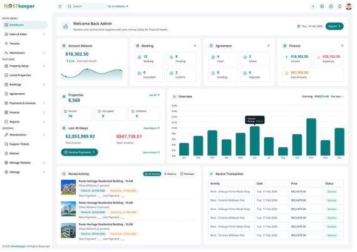The width and height of the screenshot is (357, 252).
Task: Open the first Rome Heritage building thumbnail
Action: 68,187
